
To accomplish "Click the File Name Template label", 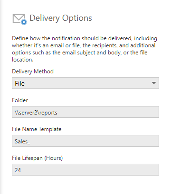I will coord(37,129).
